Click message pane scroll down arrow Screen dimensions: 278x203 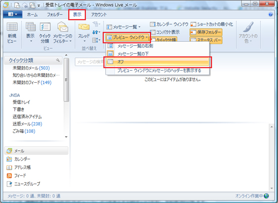tap(271, 188)
